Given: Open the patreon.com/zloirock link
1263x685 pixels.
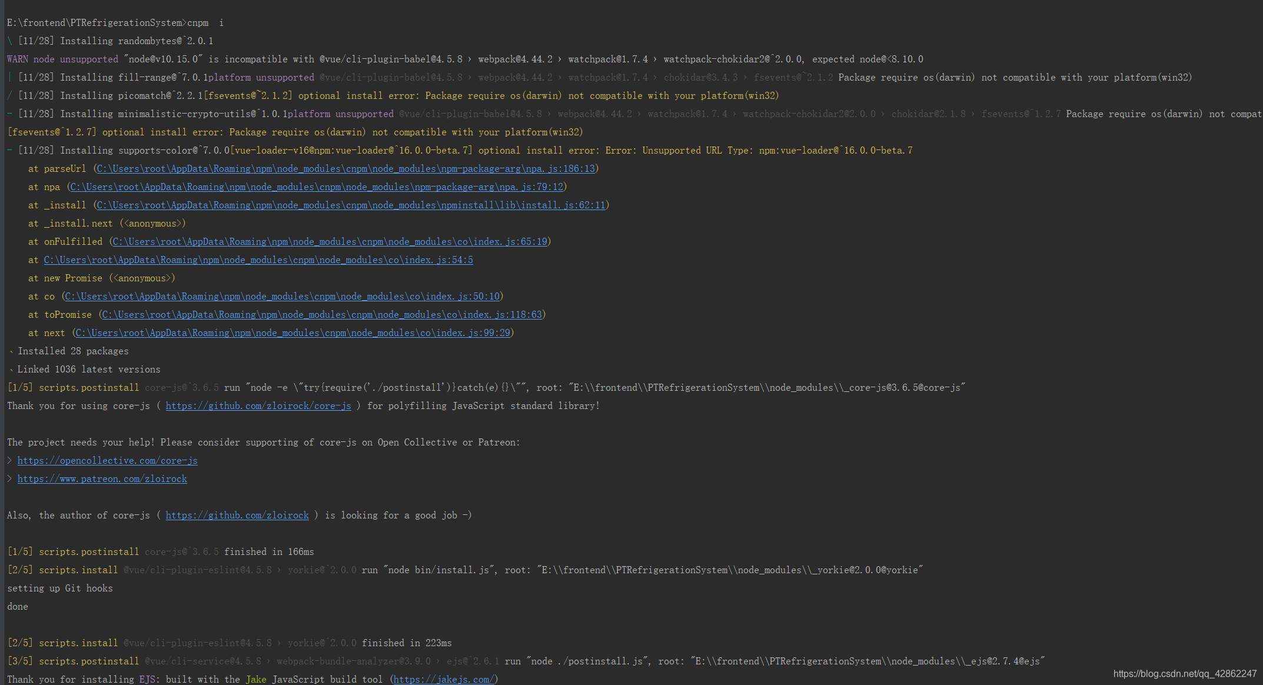Looking at the screenshot, I should pos(102,479).
